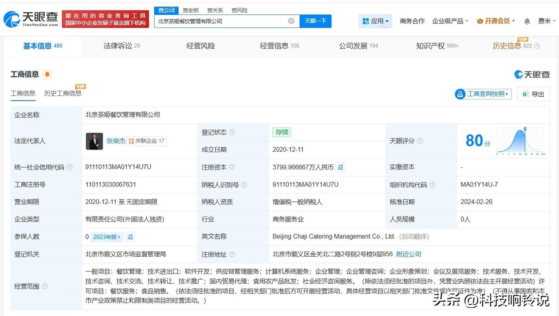Click the help icon next to 注册地址

point(232,255)
